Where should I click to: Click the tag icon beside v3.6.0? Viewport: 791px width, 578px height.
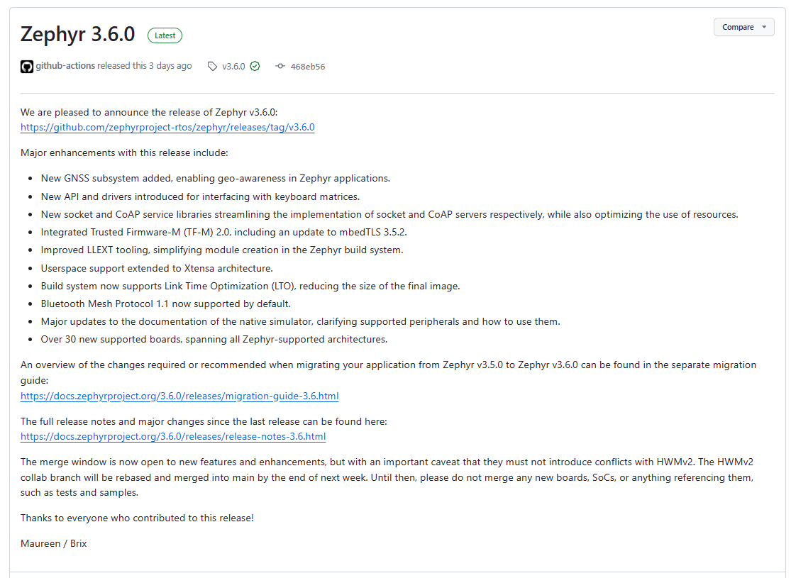click(x=212, y=67)
